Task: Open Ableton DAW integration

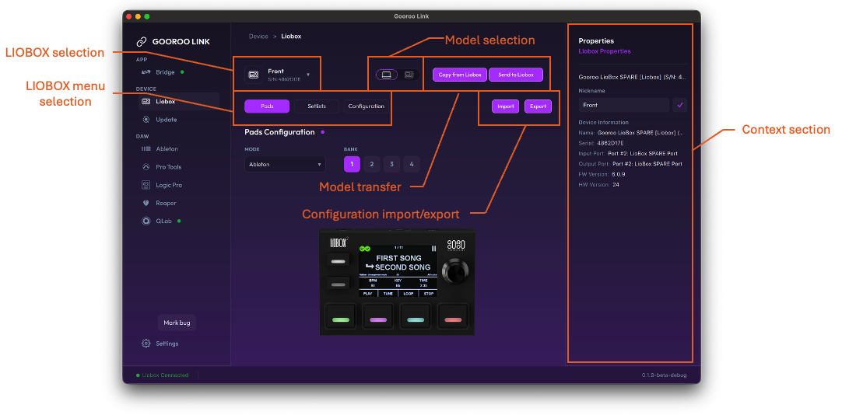Action: click(x=160, y=148)
